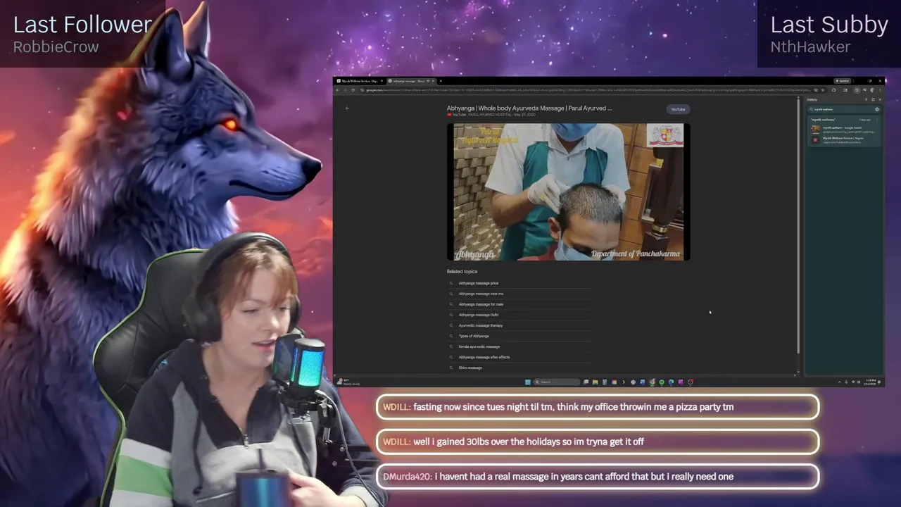Open the taskbar clock and date

(871, 382)
